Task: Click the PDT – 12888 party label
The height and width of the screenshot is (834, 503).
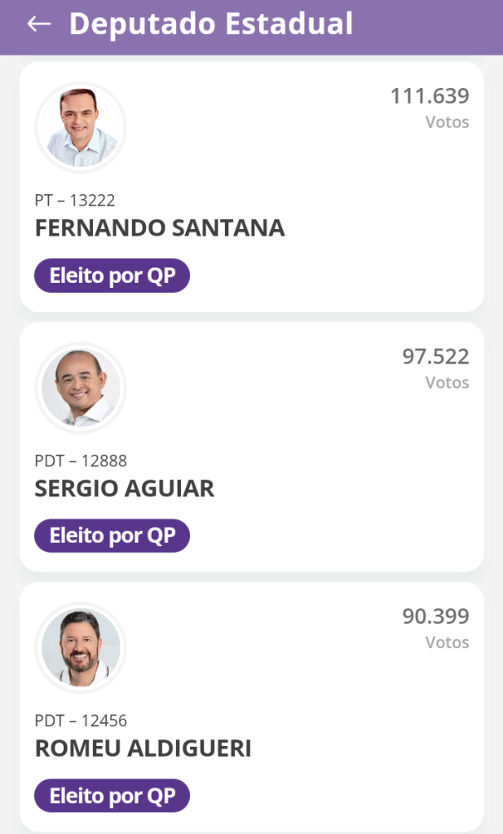Action: [81, 461]
